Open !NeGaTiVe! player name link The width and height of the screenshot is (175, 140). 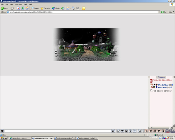tap(164, 85)
